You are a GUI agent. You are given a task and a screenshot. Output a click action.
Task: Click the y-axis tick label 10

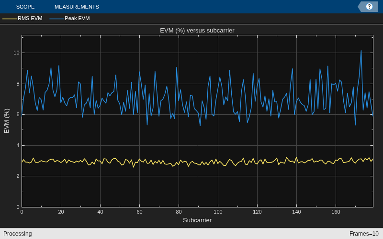coord(16,53)
